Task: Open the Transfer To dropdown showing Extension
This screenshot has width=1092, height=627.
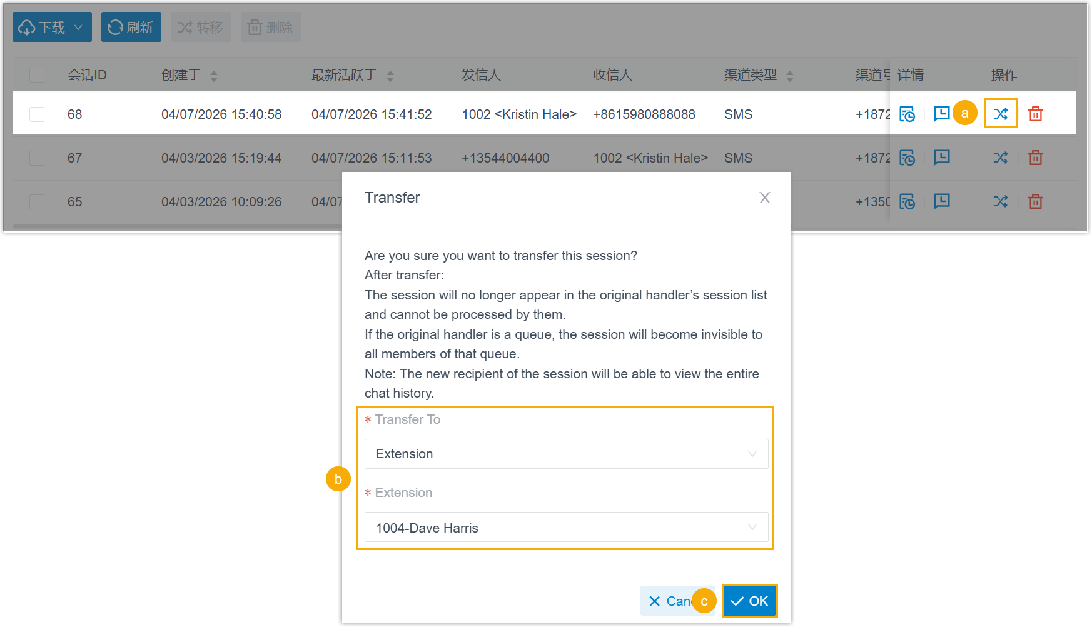Action: coord(566,454)
